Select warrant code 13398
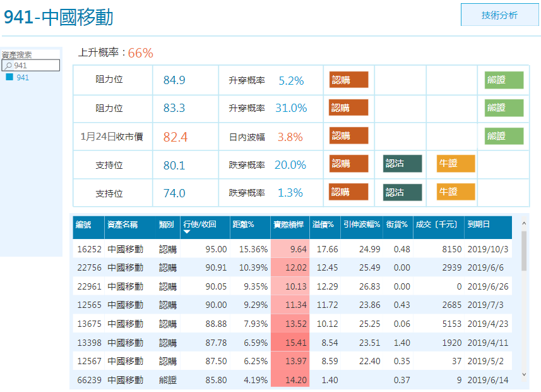 pos(89,343)
